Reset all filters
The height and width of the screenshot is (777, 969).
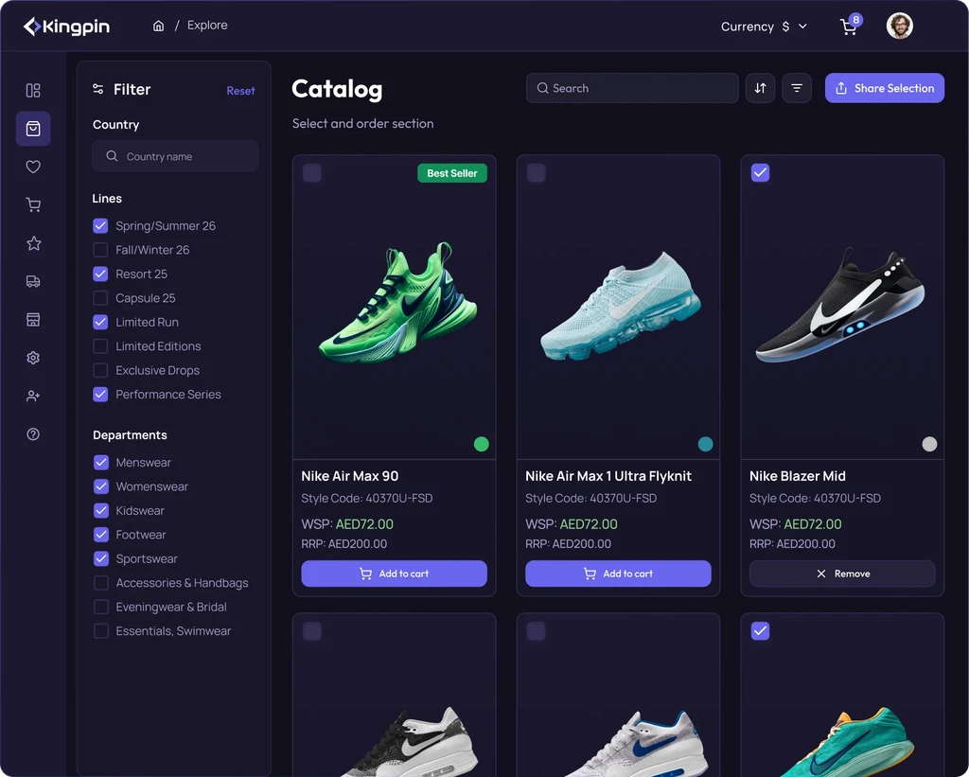pyautogui.click(x=240, y=91)
